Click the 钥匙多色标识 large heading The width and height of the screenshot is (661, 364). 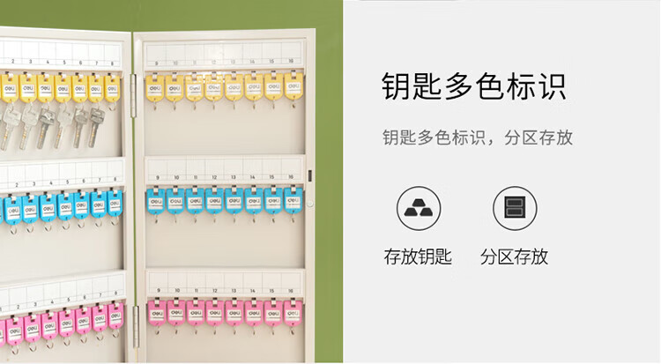point(473,86)
